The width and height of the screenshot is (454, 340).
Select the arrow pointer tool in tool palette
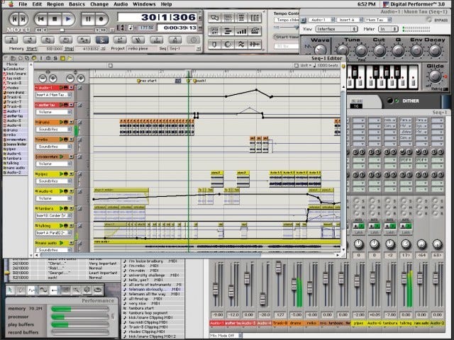(x=11, y=290)
